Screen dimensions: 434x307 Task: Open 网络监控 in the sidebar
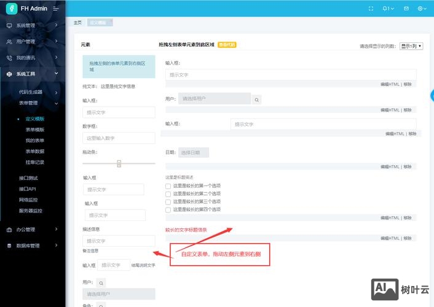(x=28, y=200)
